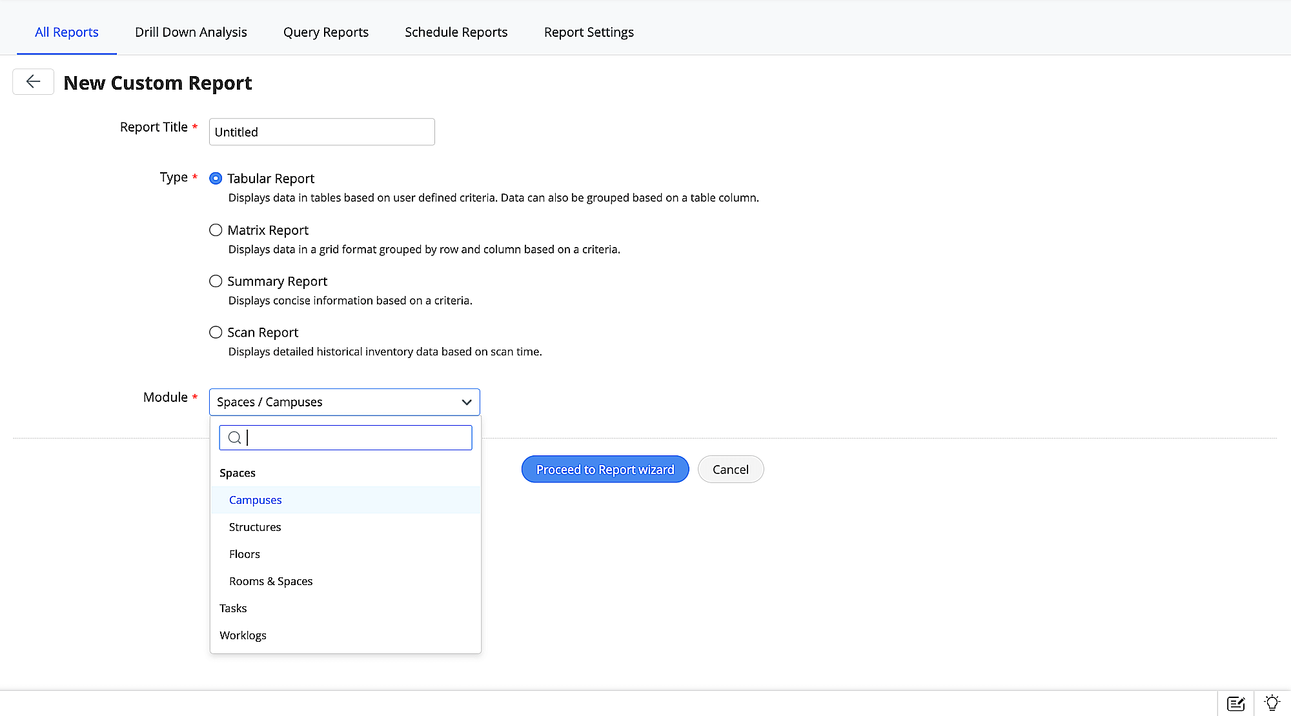1291x716 pixels.
Task: Open the Schedule Reports tab
Action: [456, 32]
